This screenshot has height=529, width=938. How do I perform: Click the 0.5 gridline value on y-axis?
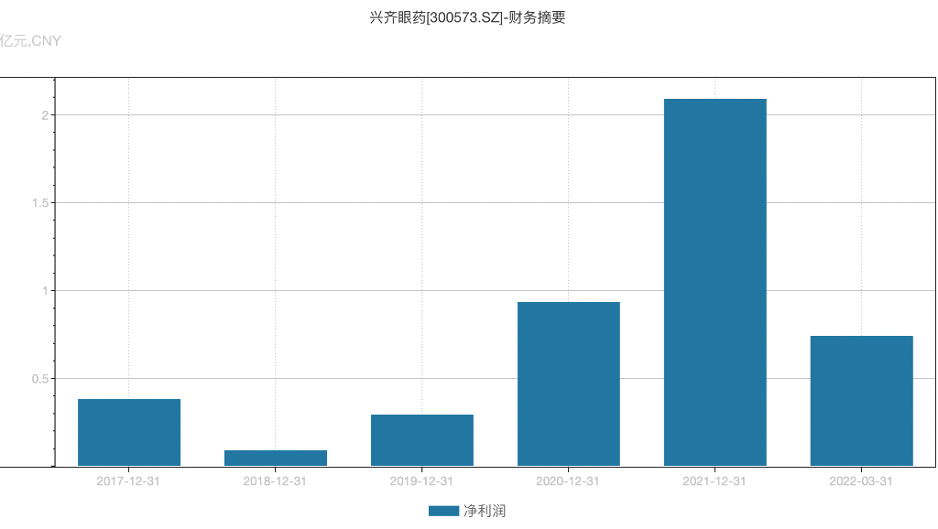(42, 376)
